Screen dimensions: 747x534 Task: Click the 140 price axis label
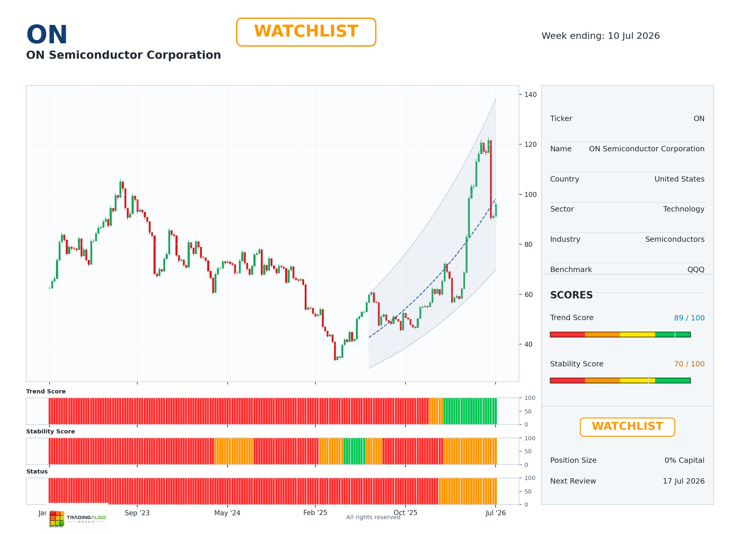[x=530, y=95]
